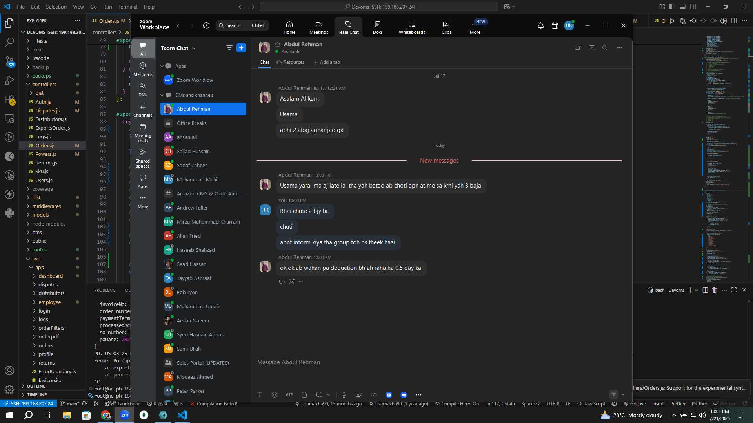Open VS Code Search view in activity bar
The width and height of the screenshot is (753, 423).
point(9,42)
